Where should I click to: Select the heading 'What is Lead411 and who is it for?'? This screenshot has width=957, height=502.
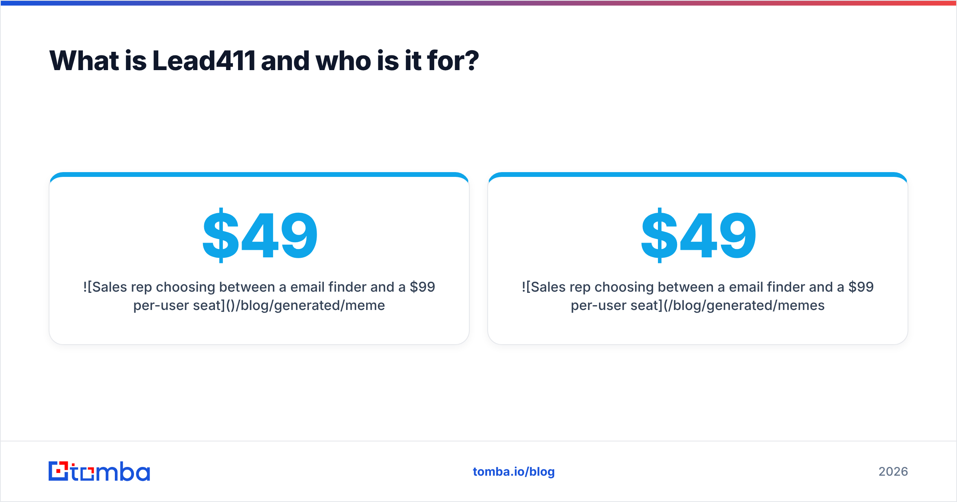point(264,61)
